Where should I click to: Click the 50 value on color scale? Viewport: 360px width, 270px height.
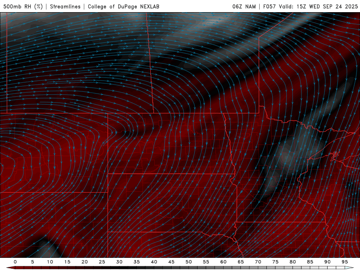pyautogui.click(x=189, y=262)
